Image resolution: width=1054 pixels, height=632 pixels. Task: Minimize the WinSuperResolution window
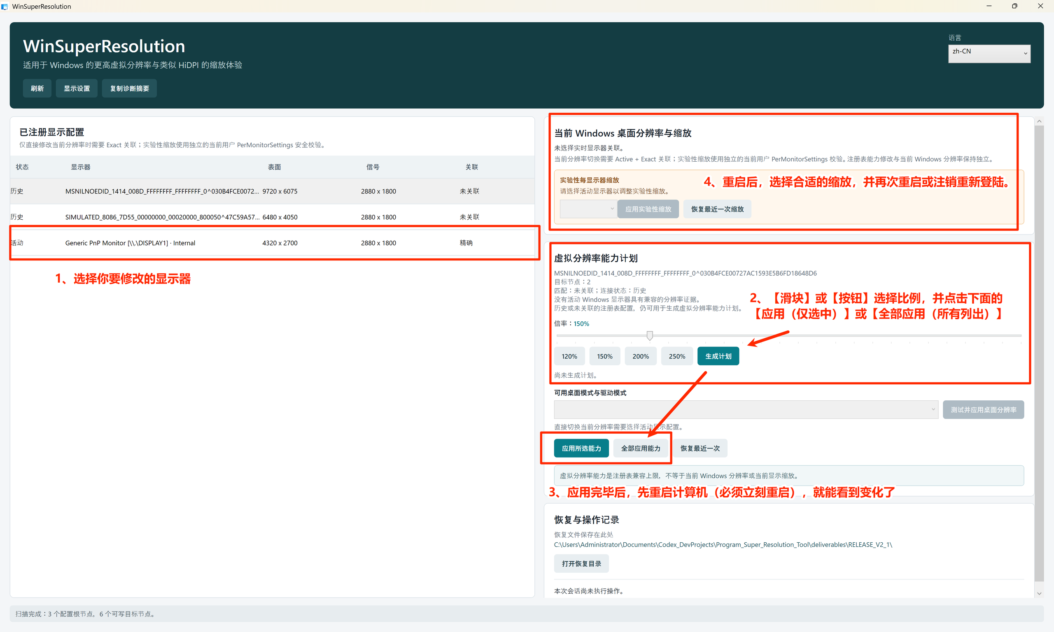989,6
